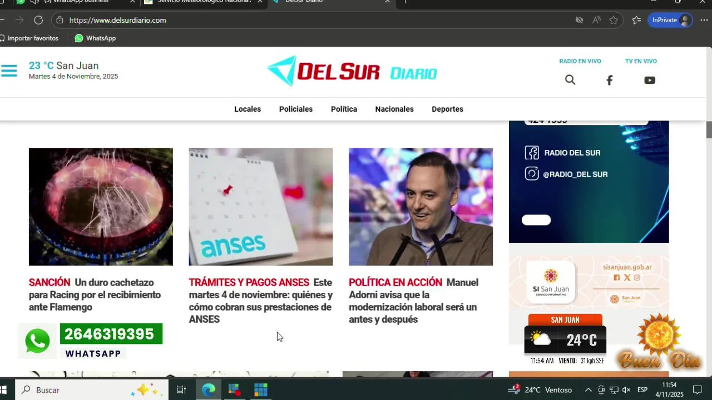Click the site search magnifier icon
This screenshot has height=400, width=712.
570,80
